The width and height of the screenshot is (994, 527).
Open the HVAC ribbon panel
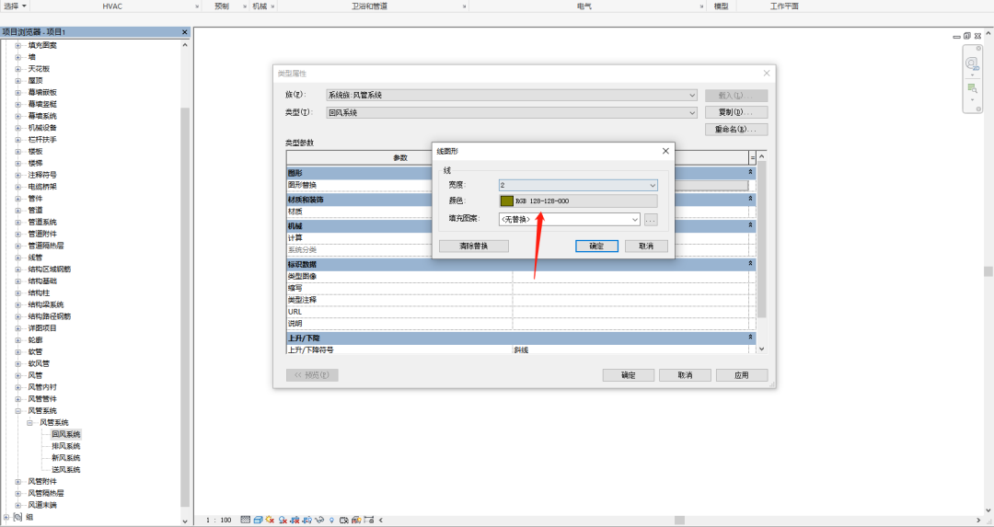[111, 6]
